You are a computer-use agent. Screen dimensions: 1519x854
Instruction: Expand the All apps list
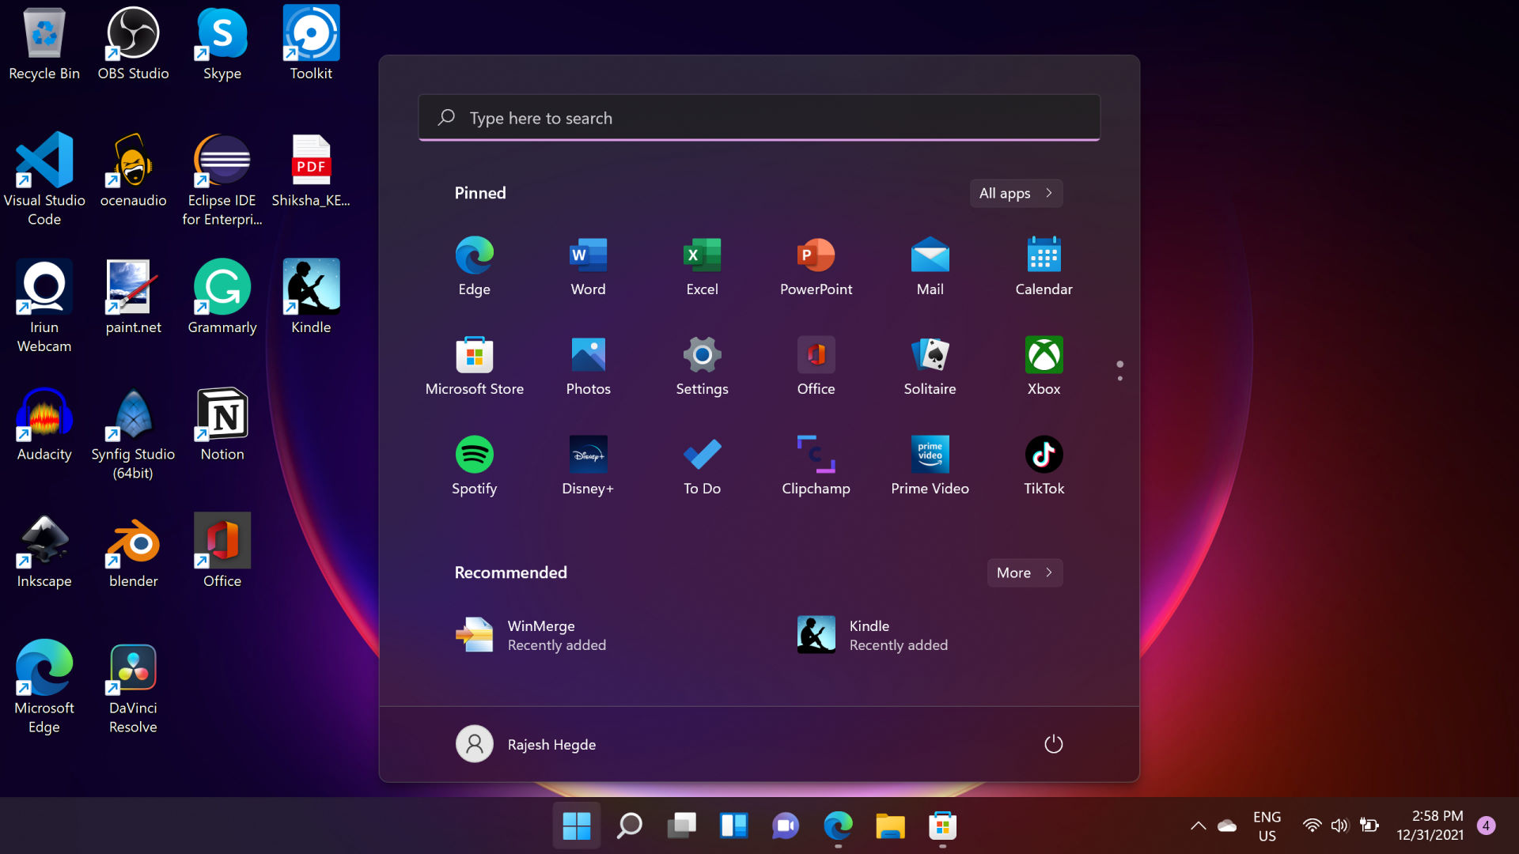[x=1016, y=193]
